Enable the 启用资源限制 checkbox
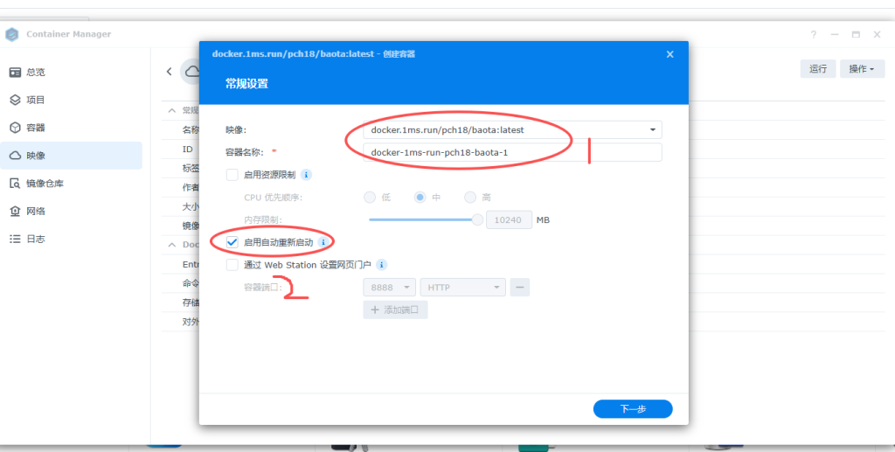 coord(232,175)
